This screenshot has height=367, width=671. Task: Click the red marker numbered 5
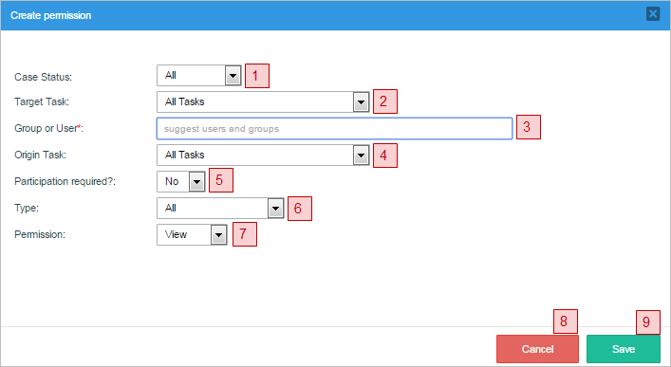[x=221, y=180]
